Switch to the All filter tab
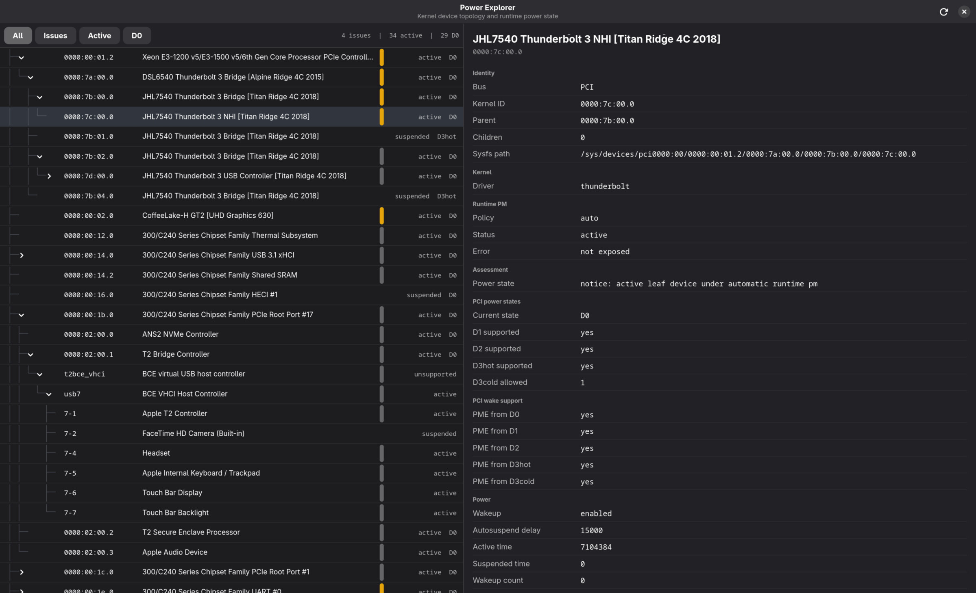The height and width of the screenshot is (593, 976). pos(18,36)
